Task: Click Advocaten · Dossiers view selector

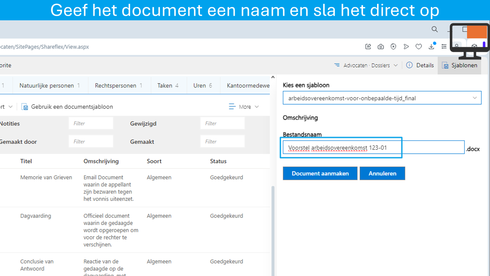Action: [x=366, y=65]
